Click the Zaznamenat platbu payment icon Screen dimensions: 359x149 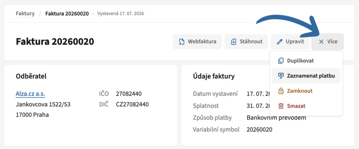(281, 75)
